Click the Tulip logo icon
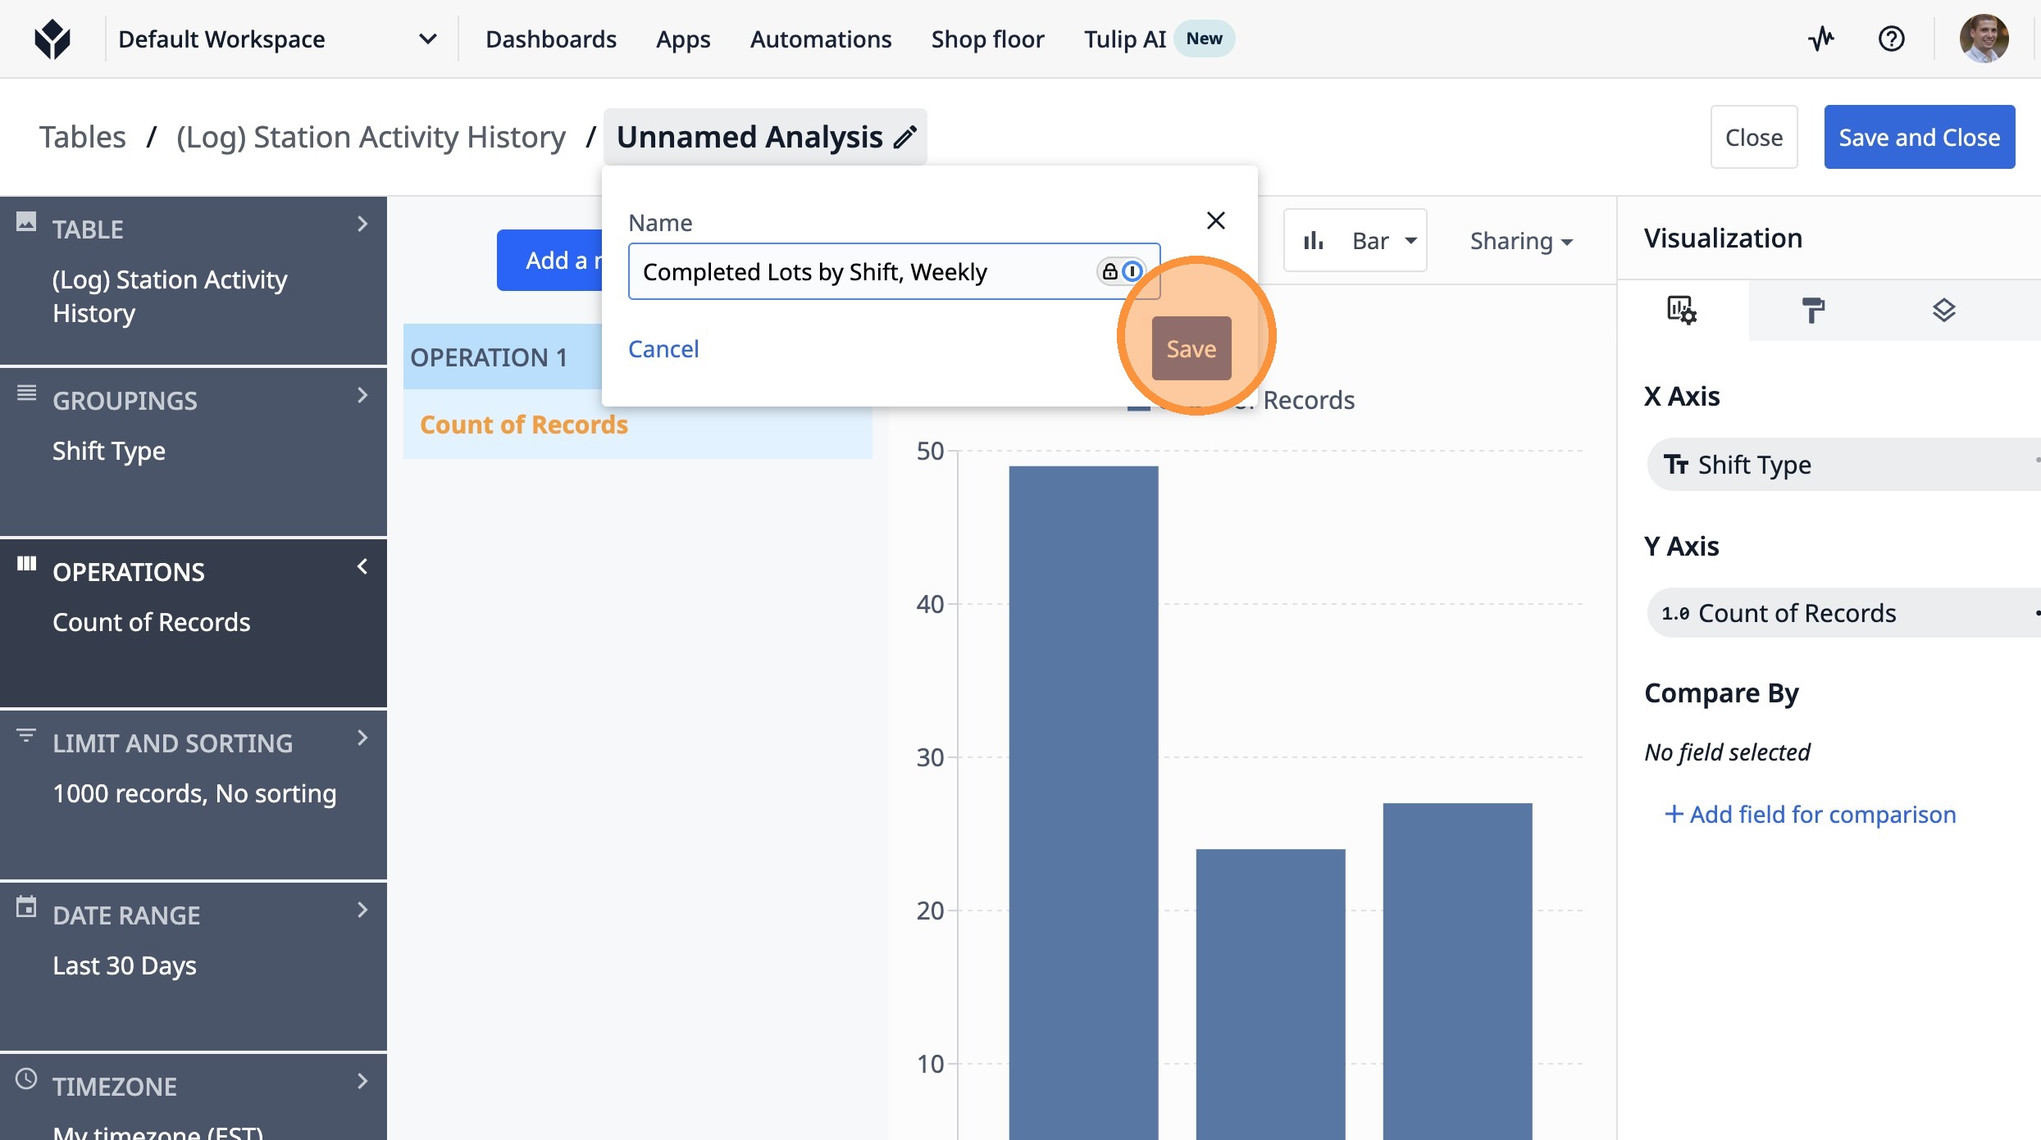Screen dimensions: 2041x1140 click(x=52, y=39)
